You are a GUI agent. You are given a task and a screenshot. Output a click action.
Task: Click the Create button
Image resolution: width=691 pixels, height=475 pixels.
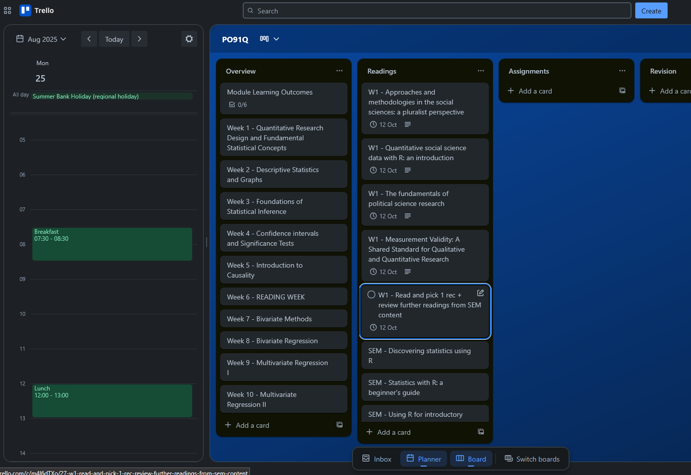pos(651,11)
